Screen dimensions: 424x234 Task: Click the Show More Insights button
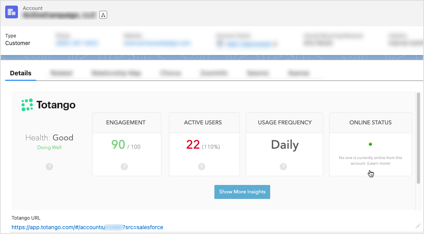[242, 192]
